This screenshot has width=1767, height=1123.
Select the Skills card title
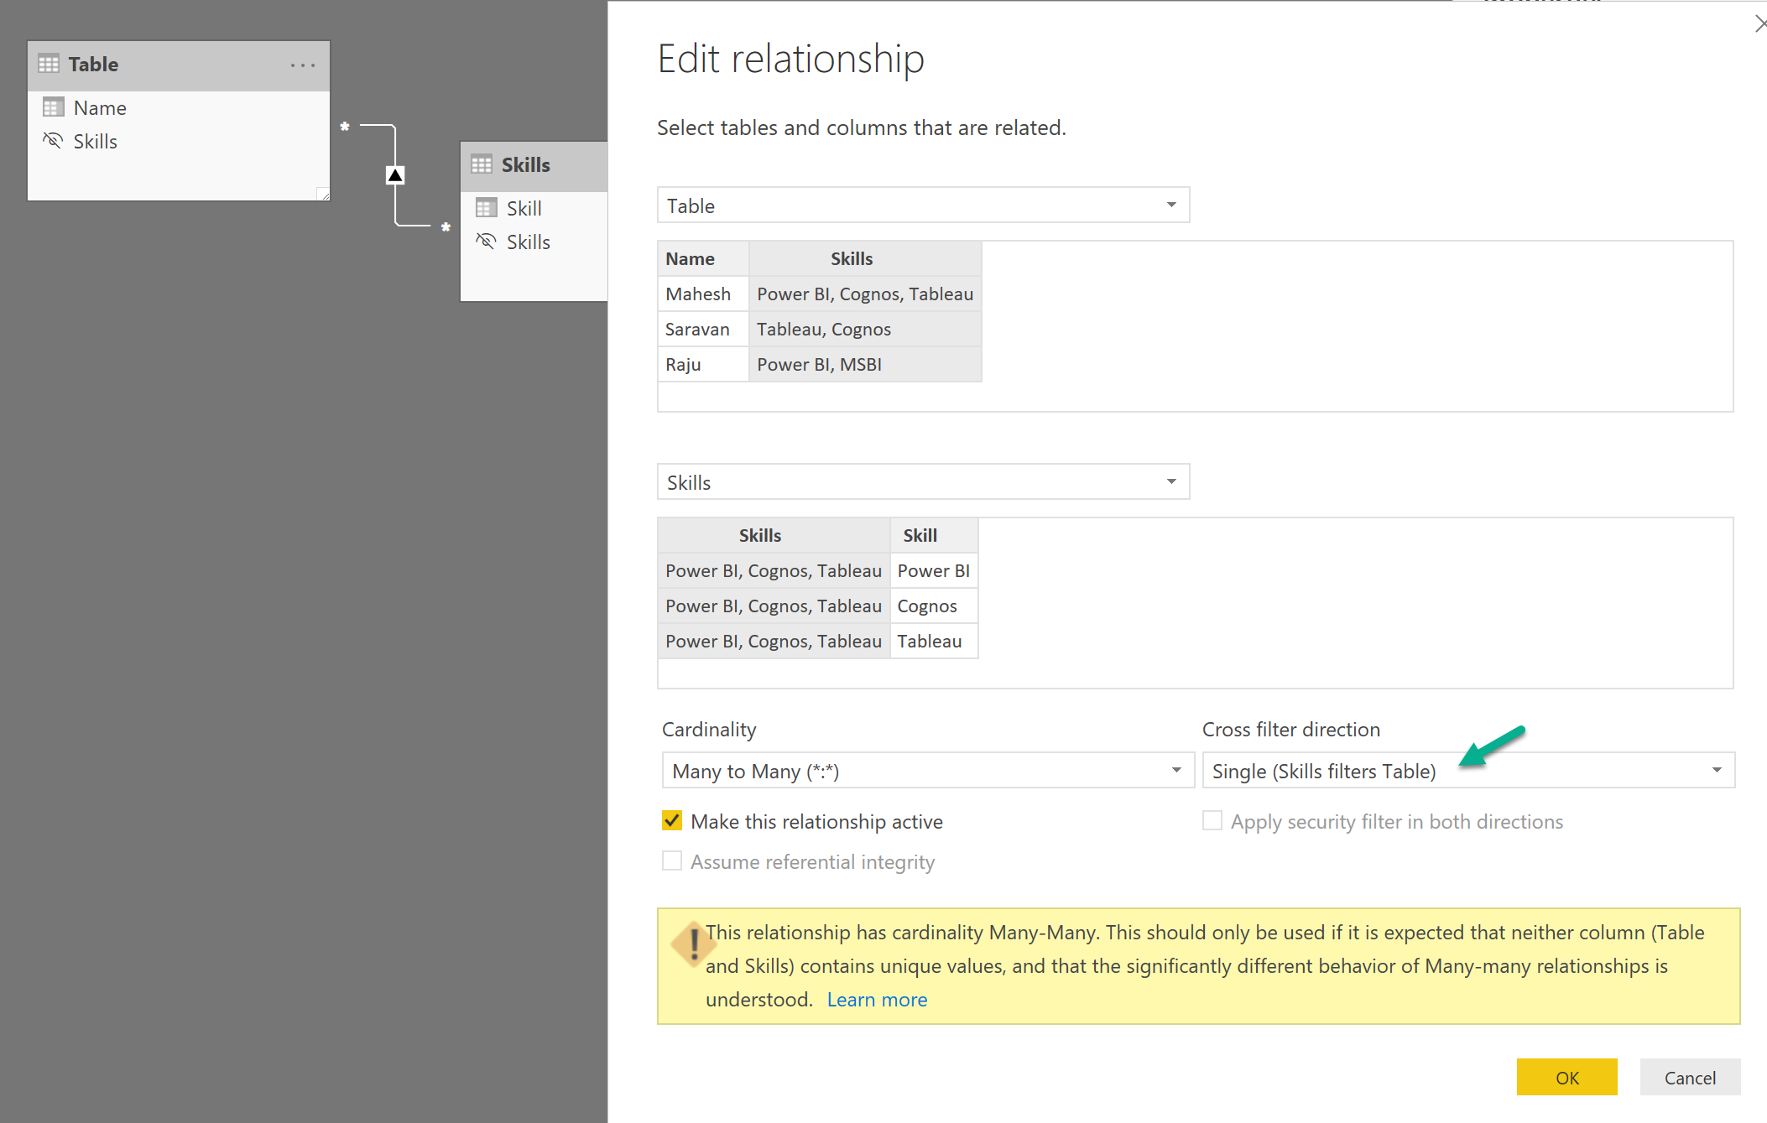[x=526, y=164]
